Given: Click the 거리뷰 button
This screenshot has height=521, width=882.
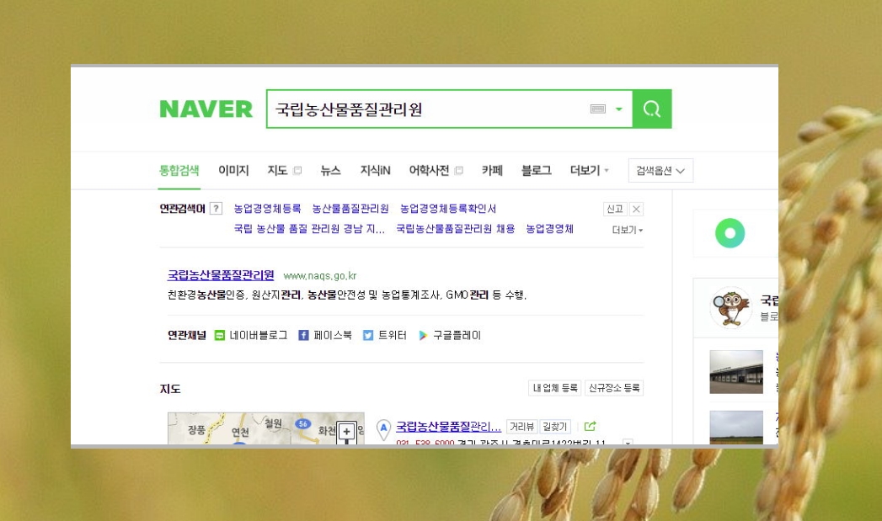Looking at the screenshot, I should (521, 427).
